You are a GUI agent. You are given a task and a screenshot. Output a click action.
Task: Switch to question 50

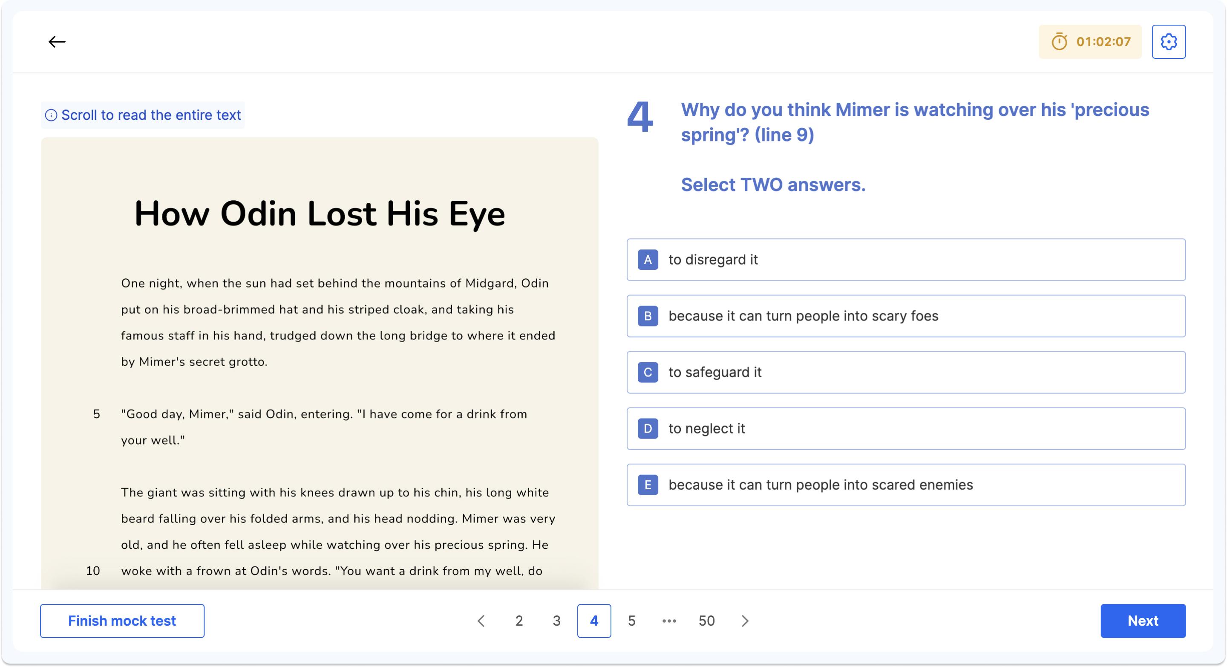(x=706, y=621)
